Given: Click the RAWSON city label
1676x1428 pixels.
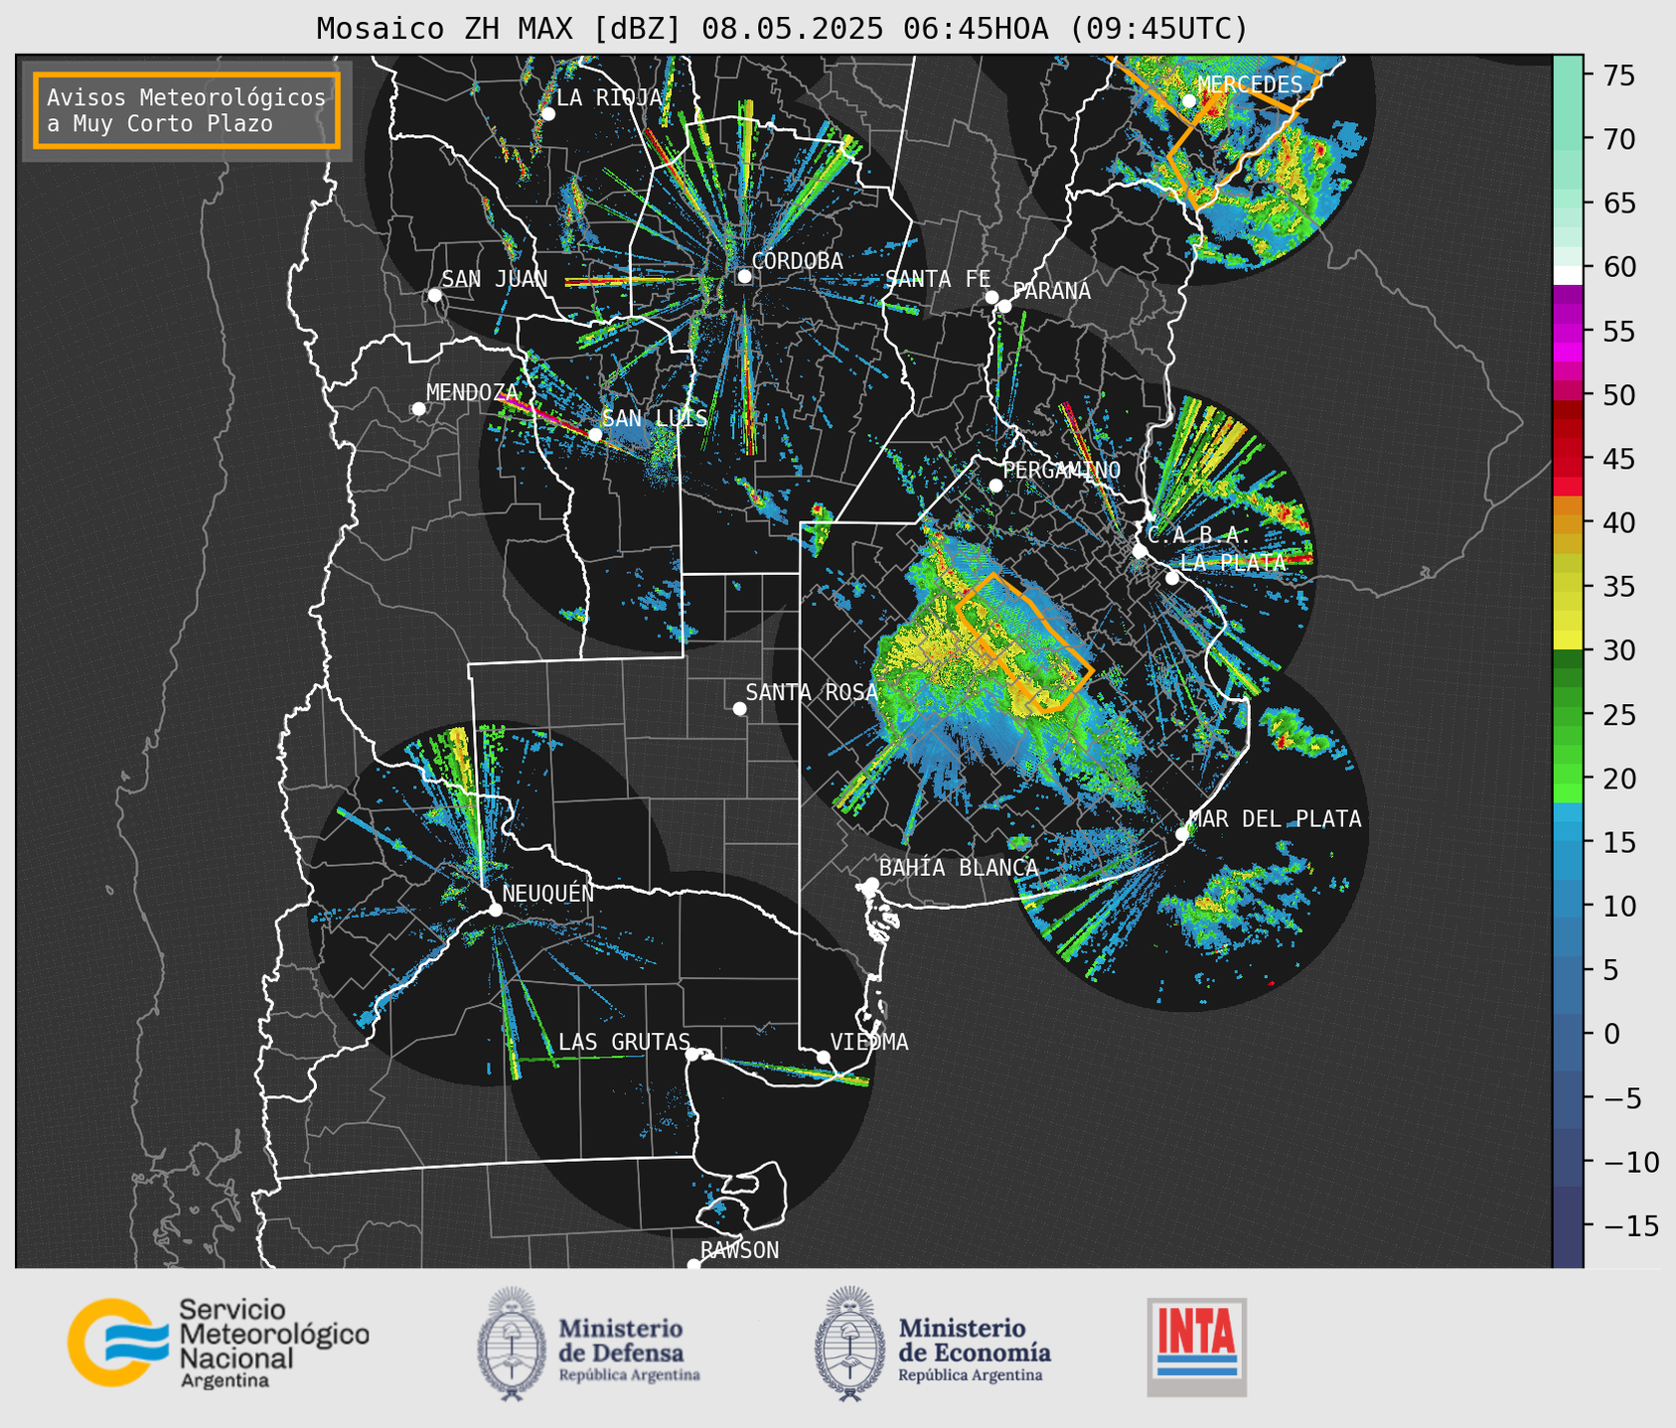Looking at the screenshot, I should [739, 1250].
